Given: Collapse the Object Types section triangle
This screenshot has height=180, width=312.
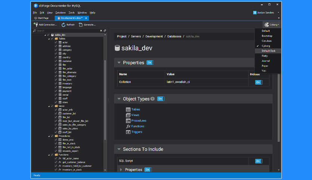Looking at the screenshot, I should [119, 99].
